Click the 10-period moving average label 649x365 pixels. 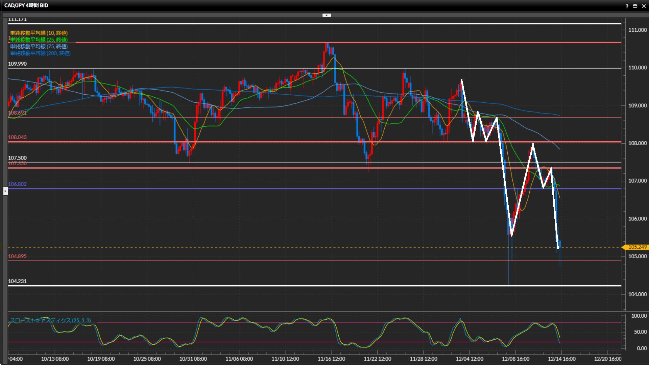coord(39,33)
